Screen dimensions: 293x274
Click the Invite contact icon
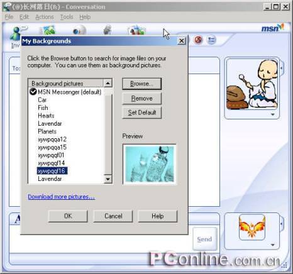coord(18,33)
